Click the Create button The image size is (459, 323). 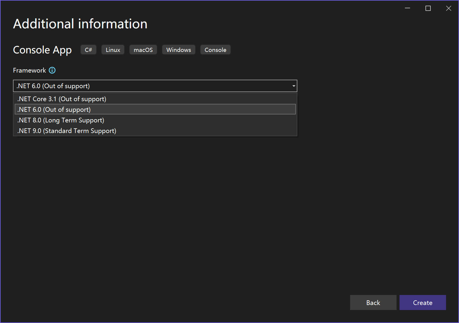tap(422, 303)
